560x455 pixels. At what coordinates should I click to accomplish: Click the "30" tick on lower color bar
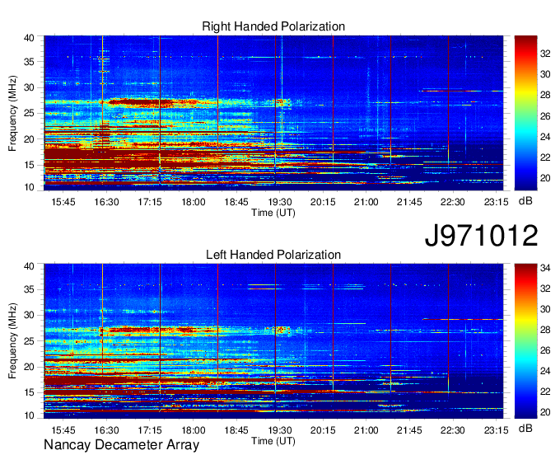coord(545,309)
